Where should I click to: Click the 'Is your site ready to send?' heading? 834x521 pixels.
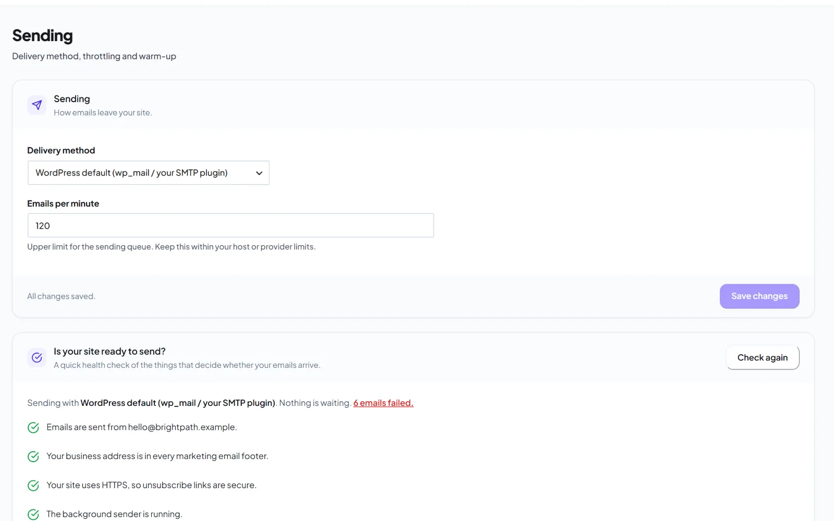[109, 352]
